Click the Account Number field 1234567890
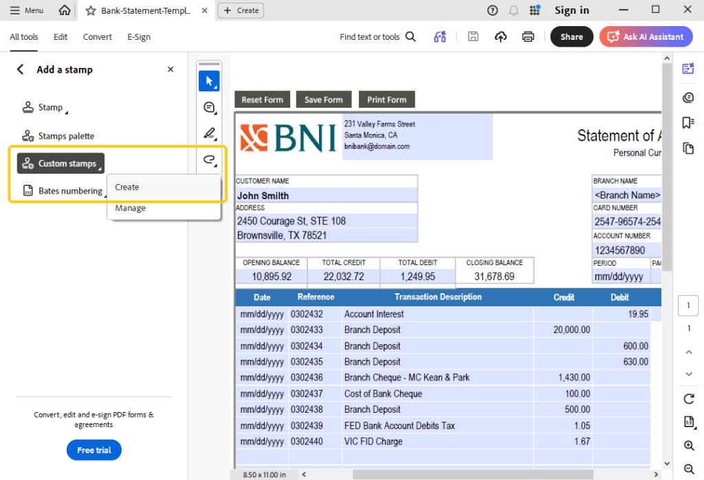The width and height of the screenshot is (704, 480). click(x=627, y=251)
